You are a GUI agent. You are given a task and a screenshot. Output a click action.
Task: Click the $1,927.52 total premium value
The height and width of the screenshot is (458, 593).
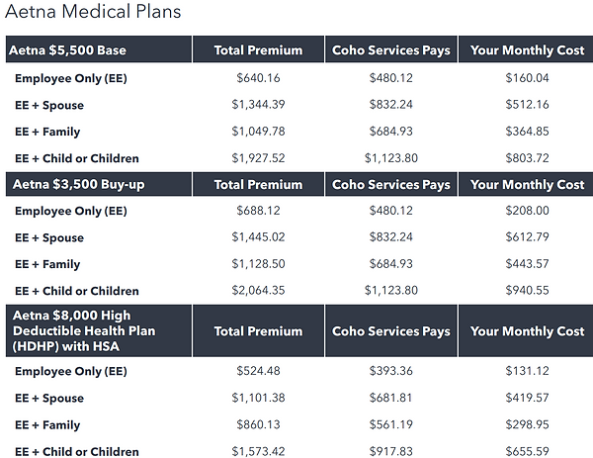(x=258, y=157)
